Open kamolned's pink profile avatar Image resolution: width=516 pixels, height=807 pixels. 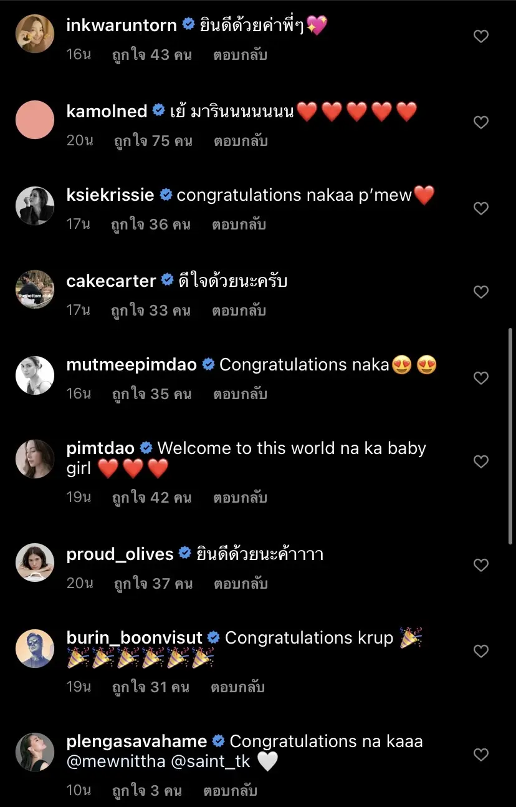click(35, 120)
